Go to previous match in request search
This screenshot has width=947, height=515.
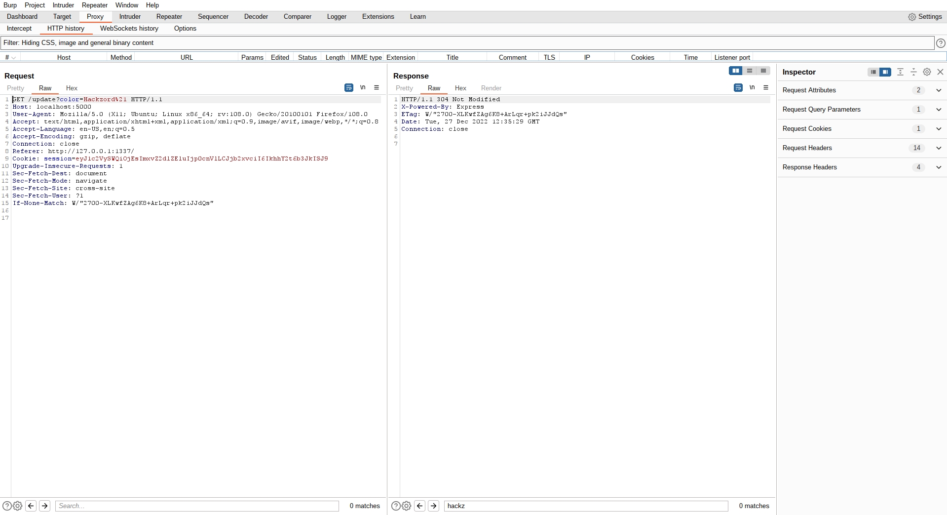click(31, 506)
